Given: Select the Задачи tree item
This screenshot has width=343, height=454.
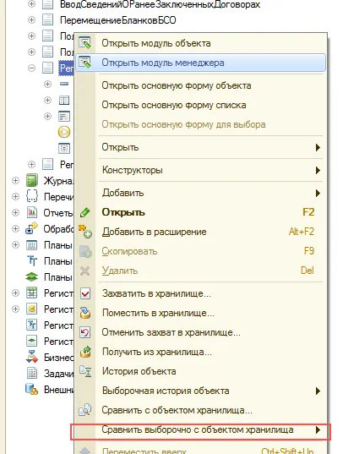Looking at the screenshot, I should 58,374.
